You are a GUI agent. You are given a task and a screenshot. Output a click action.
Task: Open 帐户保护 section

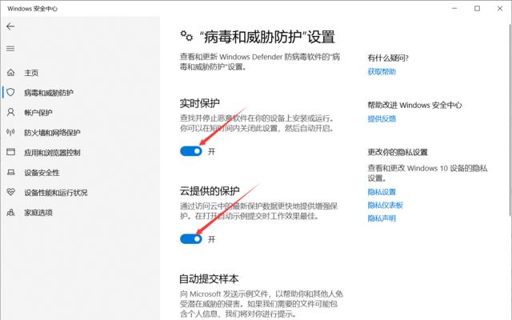(38, 113)
